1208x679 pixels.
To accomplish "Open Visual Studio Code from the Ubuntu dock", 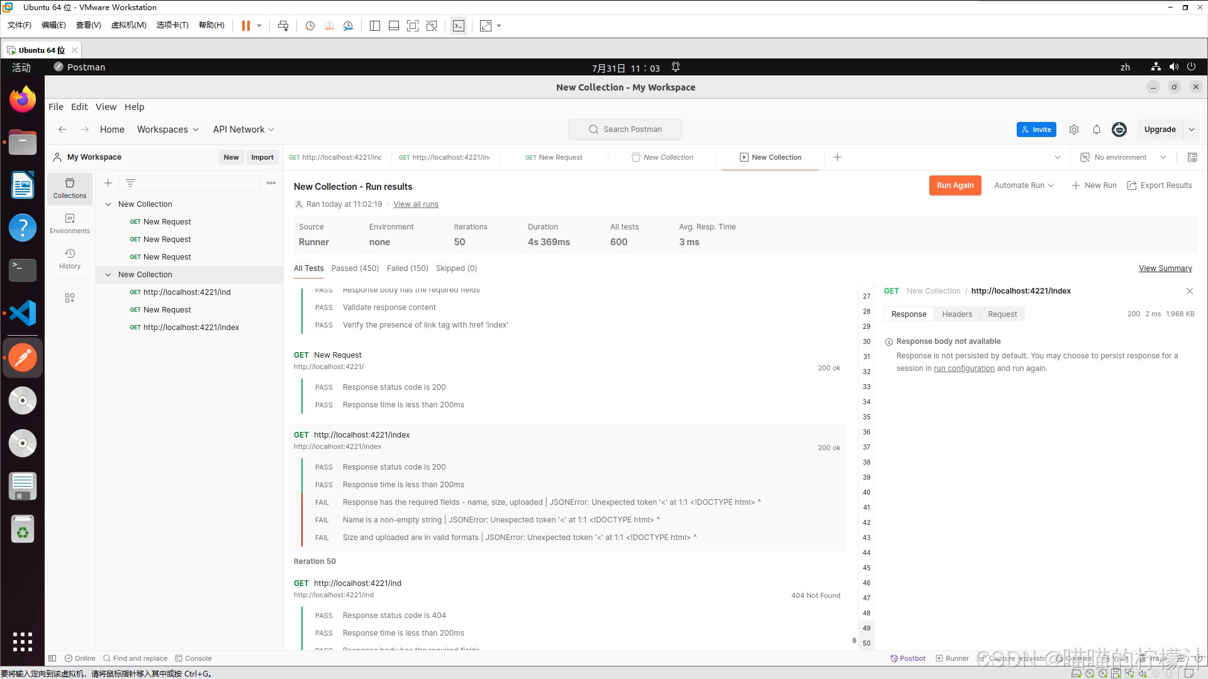I will (x=23, y=313).
